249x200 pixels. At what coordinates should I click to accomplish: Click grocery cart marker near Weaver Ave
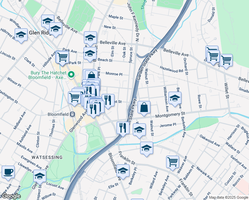click(x=173, y=163)
